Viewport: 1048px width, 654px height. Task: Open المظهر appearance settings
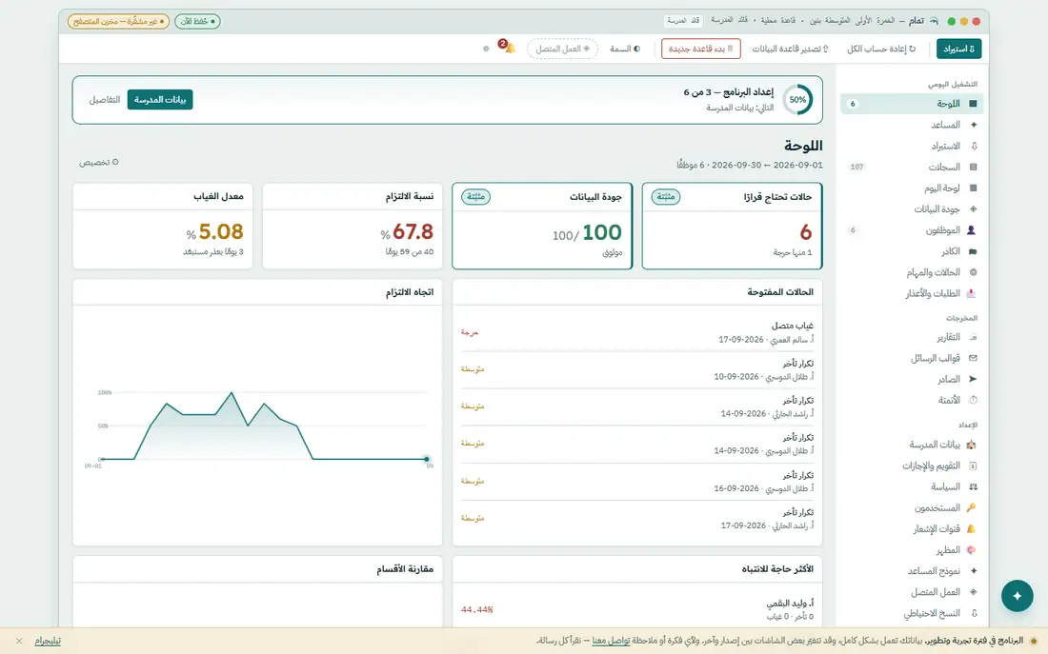[912, 550]
